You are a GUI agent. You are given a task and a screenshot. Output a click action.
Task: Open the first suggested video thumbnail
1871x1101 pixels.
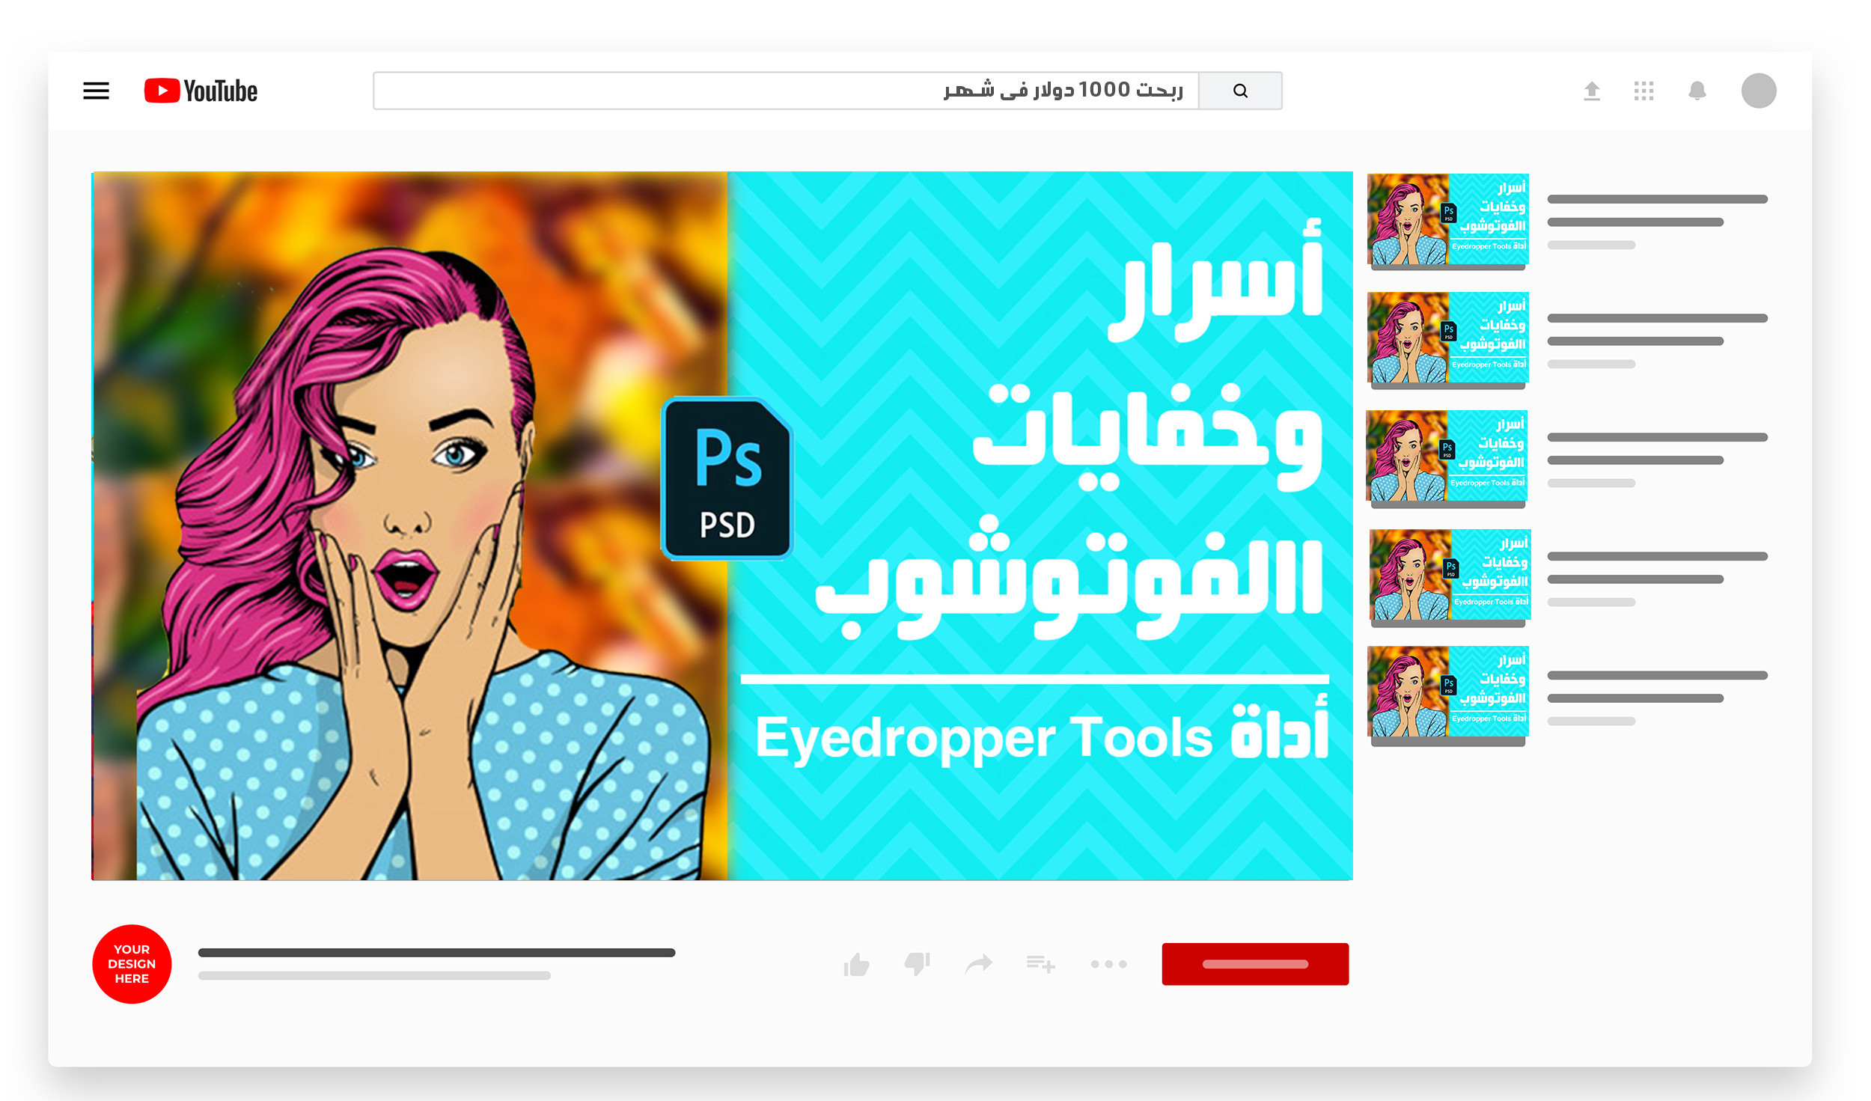(1447, 218)
